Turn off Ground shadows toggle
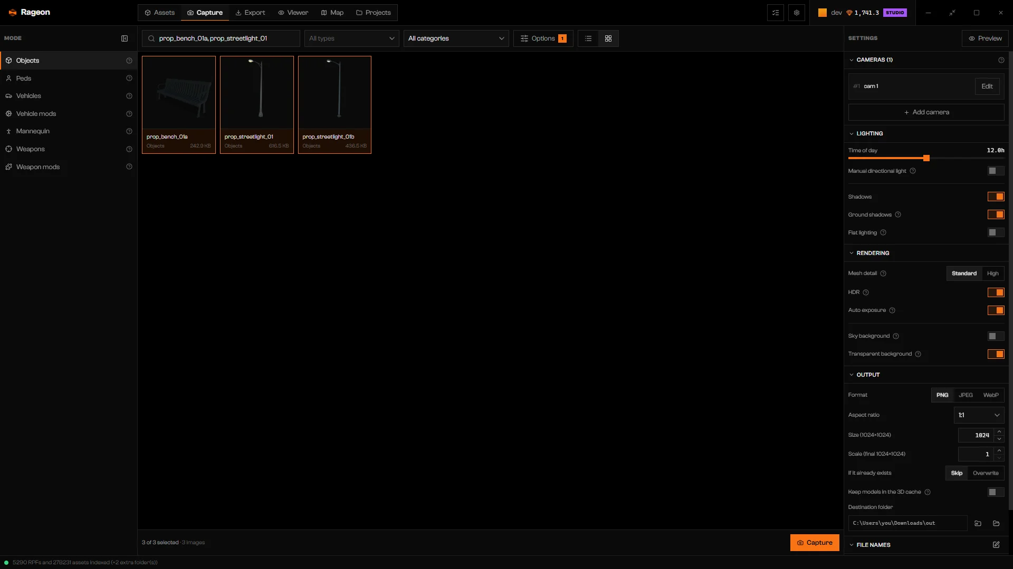 coord(996,214)
